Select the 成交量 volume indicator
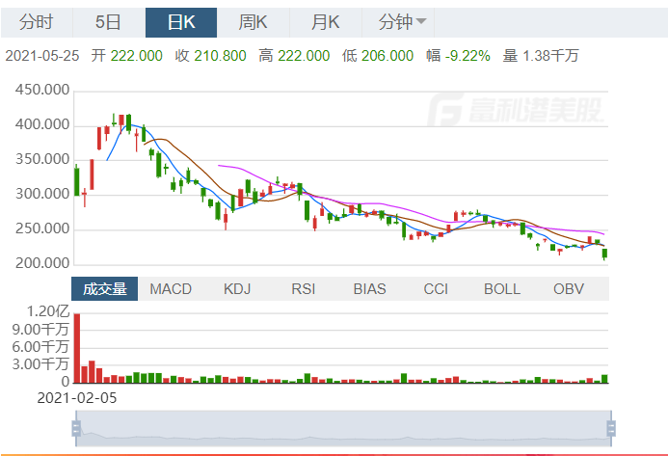 point(104,288)
